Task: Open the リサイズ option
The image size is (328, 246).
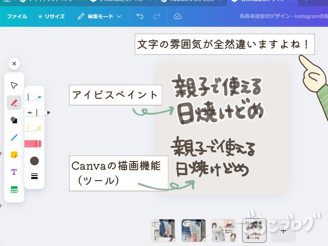Action: click(51, 16)
